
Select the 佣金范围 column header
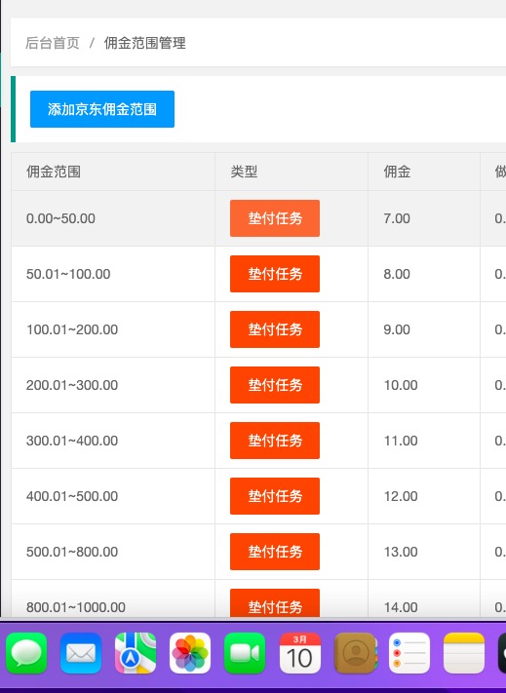[54, 172]
